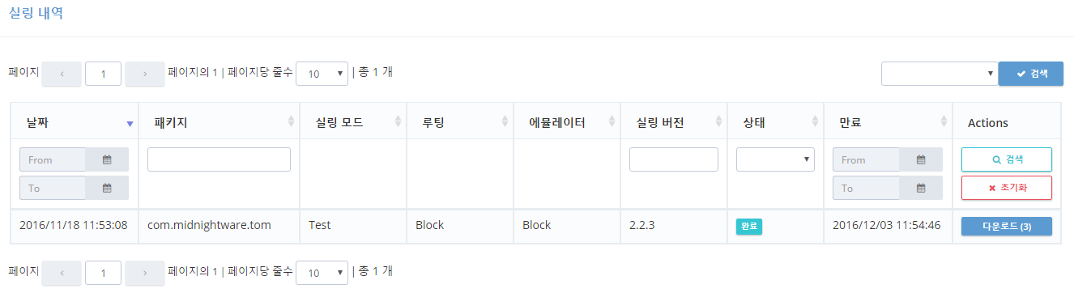This screenshot has height=293, width=1074.
Task: Go to previous page at bottom pager
Action: tap(62, 273)
